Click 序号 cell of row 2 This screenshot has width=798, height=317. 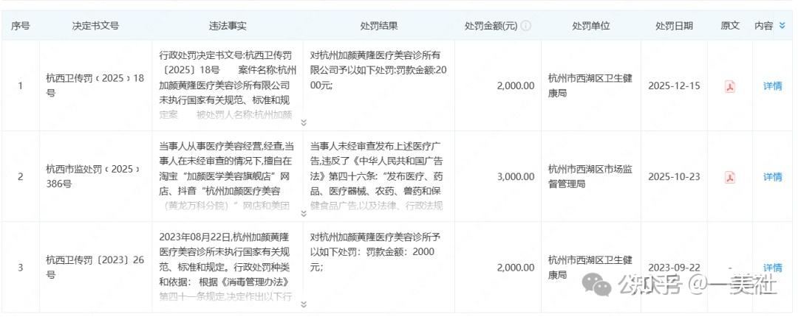21,177
